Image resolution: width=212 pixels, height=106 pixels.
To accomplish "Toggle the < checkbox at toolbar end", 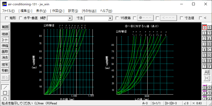I will (201, 18).
